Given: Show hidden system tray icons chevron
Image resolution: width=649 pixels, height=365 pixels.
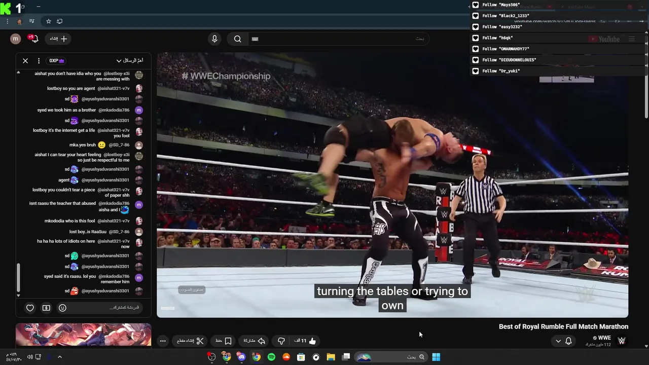Looking at the screenshot, I should (x=59, y=357).
